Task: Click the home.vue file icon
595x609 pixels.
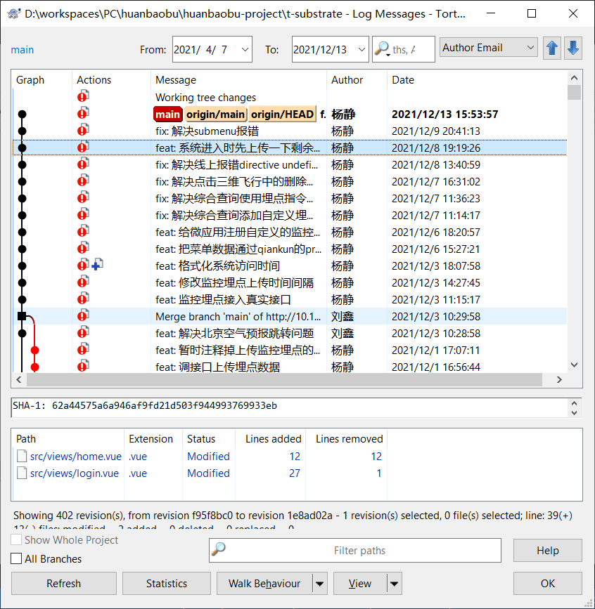Action: point(22,457)
